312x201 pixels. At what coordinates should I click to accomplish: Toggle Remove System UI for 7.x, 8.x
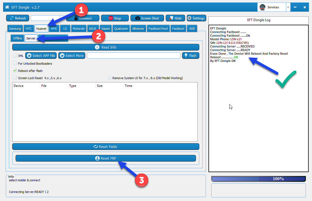(x=109, y=78)
